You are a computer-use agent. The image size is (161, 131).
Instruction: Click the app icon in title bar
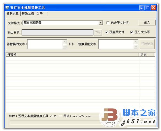[7, 8]
